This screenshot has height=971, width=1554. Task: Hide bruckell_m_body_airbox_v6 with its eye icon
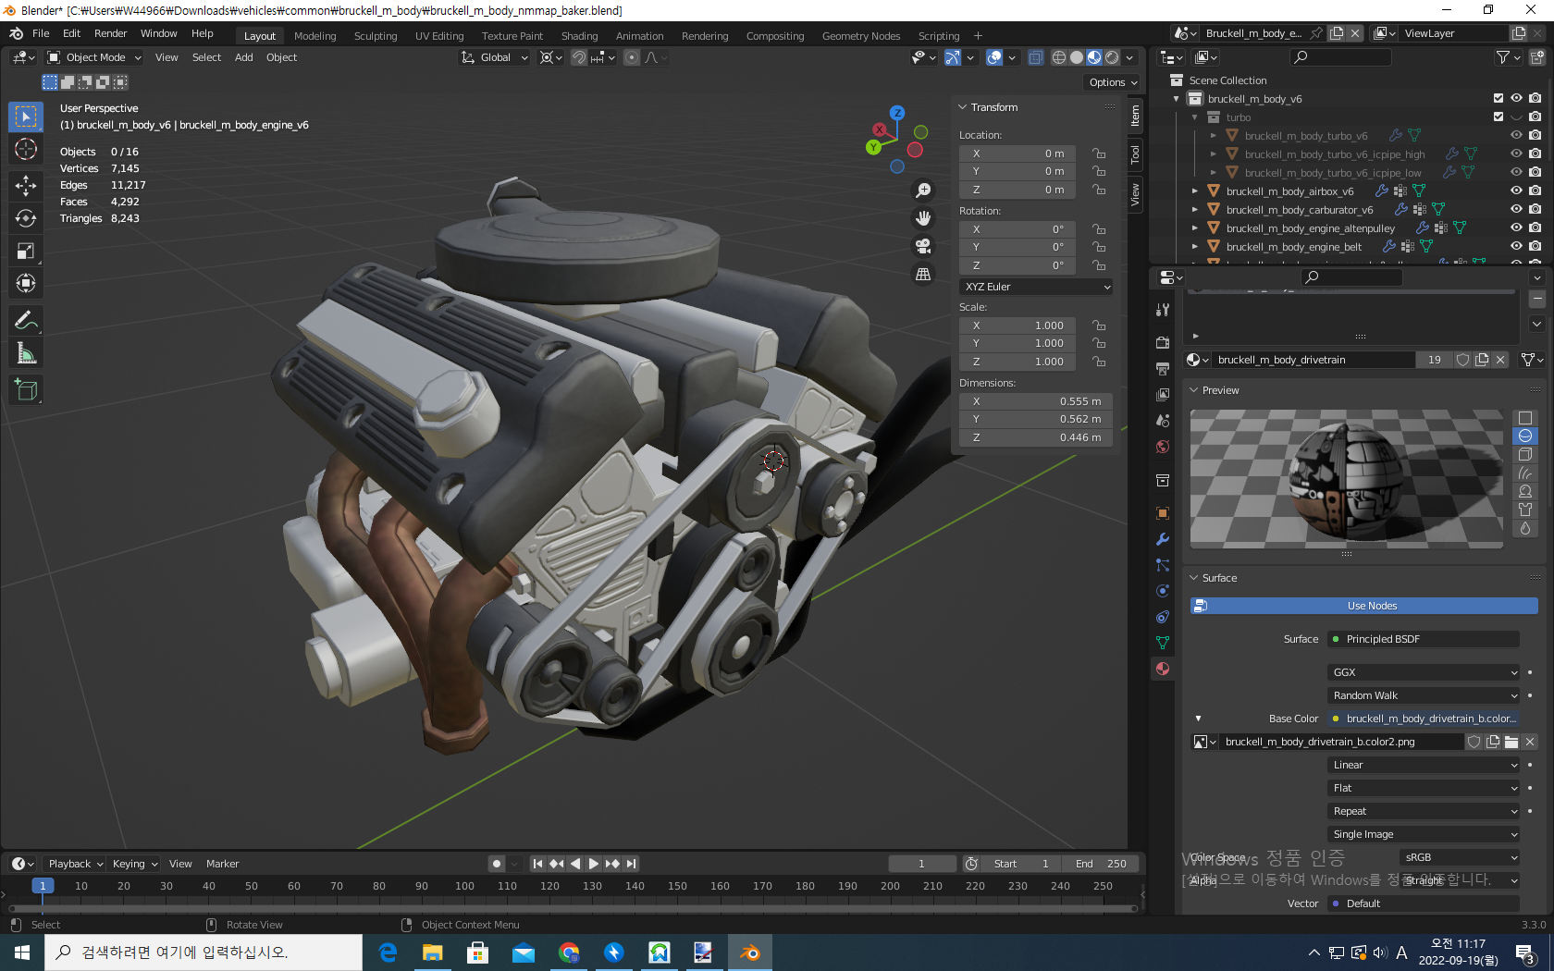[x=1516, y=191]
